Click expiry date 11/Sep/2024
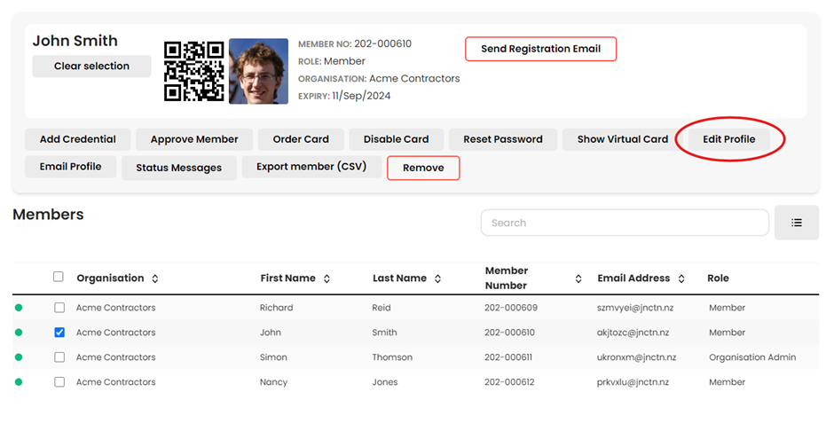The image size is (834, 439). (x=361, y=96)
